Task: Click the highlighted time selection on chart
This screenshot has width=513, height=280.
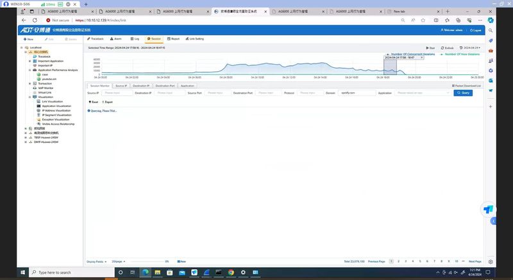Action: tap(390, 67)
